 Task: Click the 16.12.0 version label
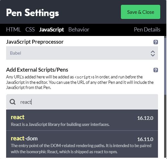(145, 118)
